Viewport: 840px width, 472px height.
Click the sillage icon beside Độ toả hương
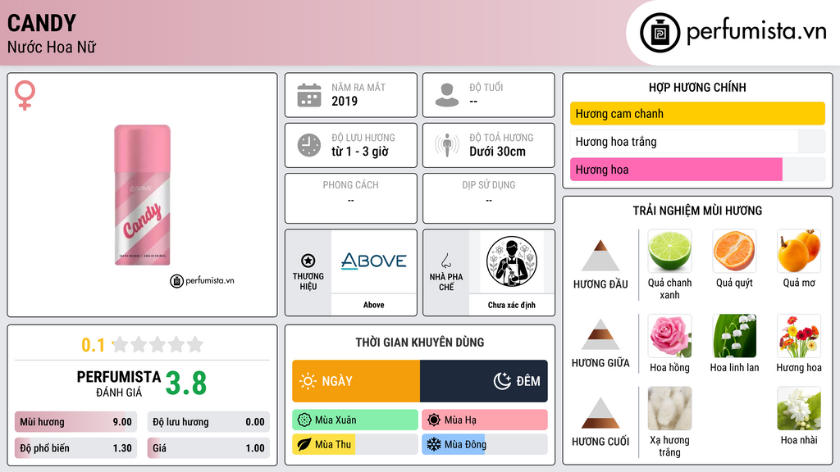point(447,145)
